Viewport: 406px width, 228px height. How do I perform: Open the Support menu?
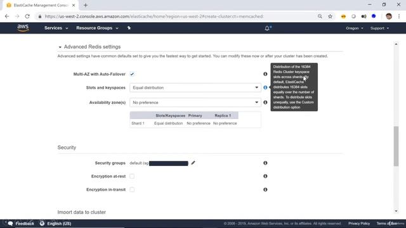[x=379, y=28]
